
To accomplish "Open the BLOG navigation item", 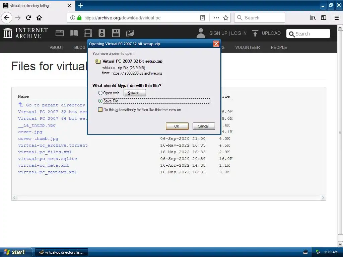I will coord(80,48).
